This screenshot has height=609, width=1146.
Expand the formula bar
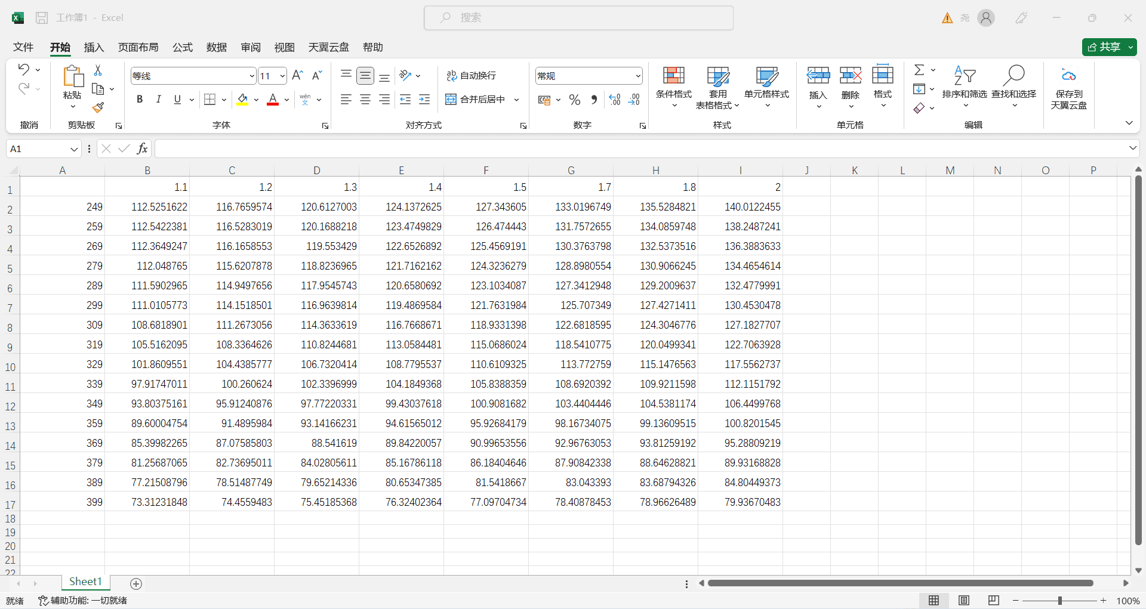click(1132, 148)
